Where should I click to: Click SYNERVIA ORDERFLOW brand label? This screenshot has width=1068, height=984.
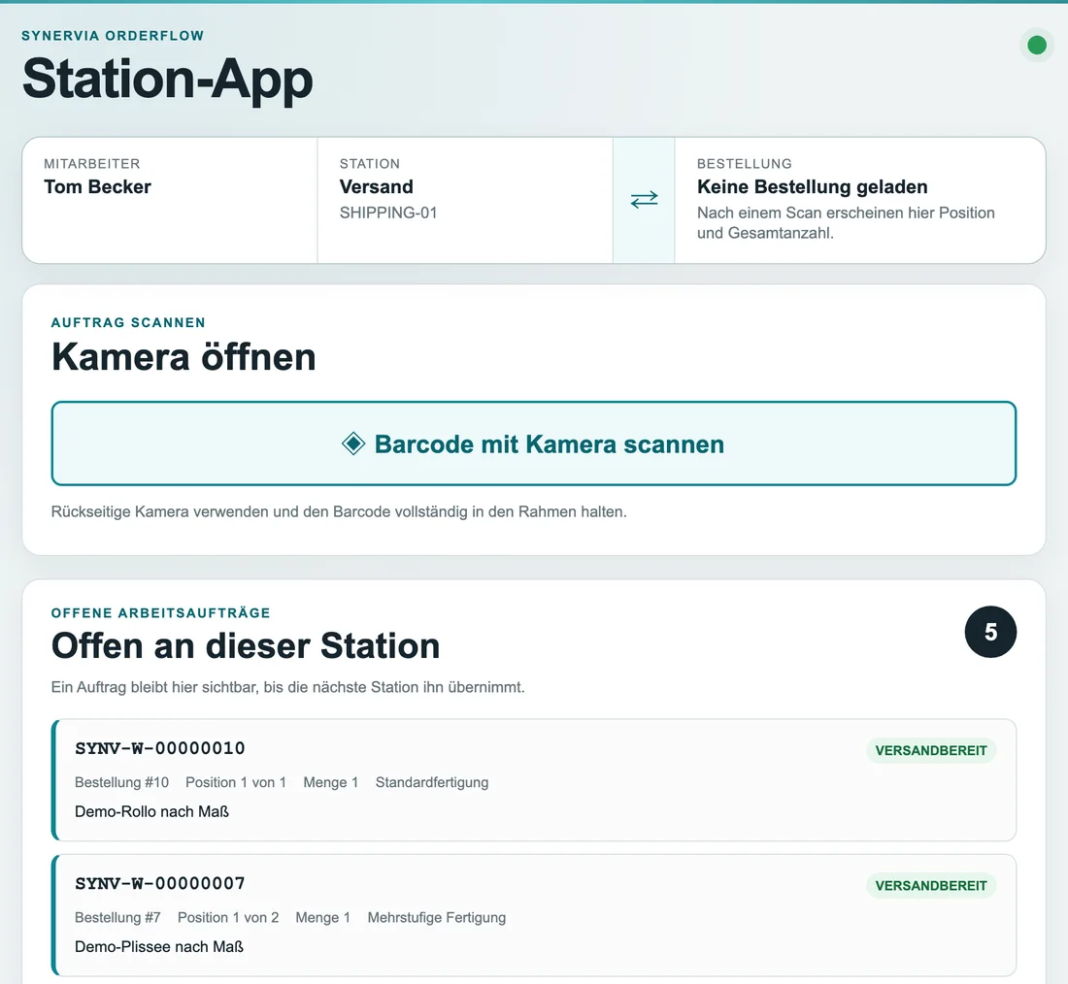(113, 35)
